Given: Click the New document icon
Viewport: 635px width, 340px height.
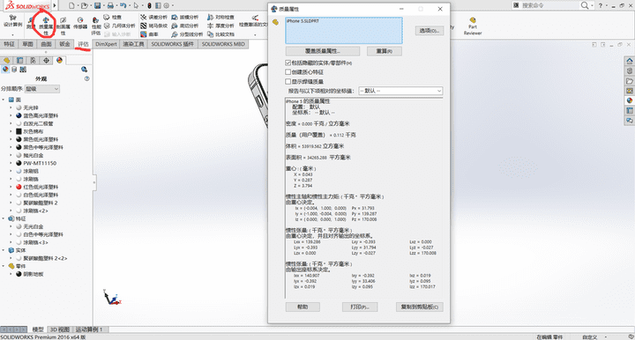Looking at the screenshot, I should pos(71,5).
